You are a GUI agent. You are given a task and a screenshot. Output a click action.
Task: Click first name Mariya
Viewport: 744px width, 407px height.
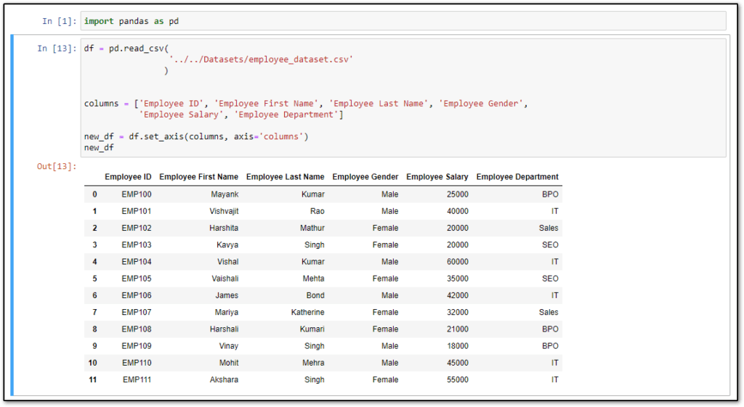(x=227, y=312)
